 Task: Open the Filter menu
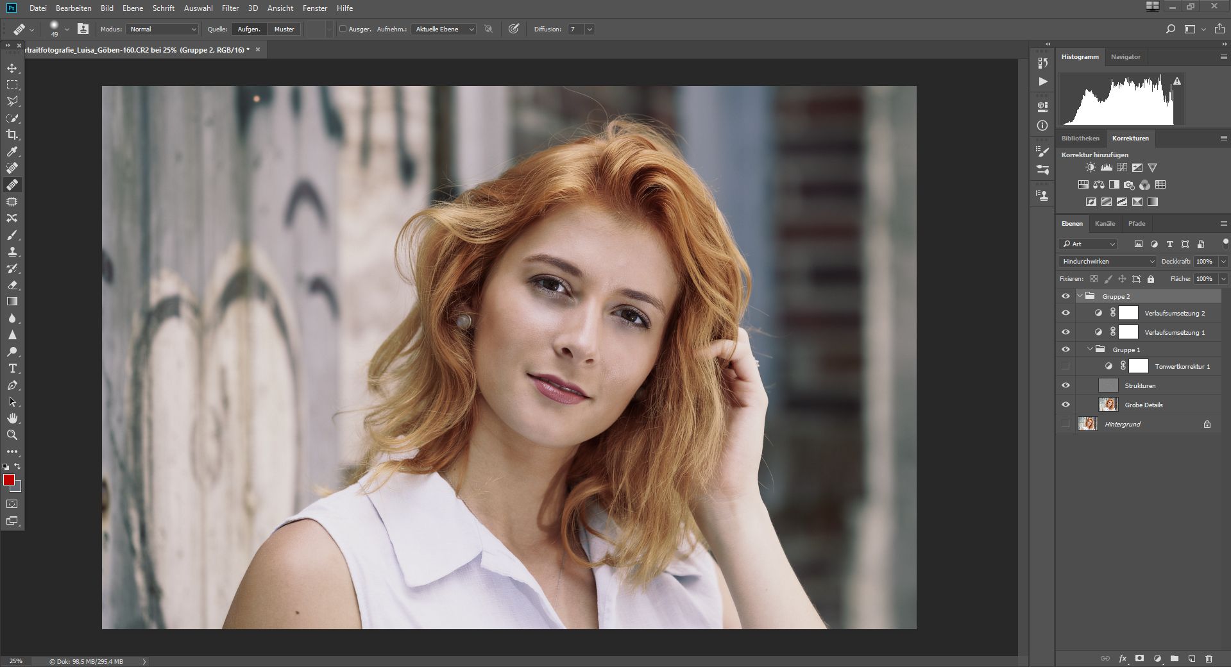230,8
